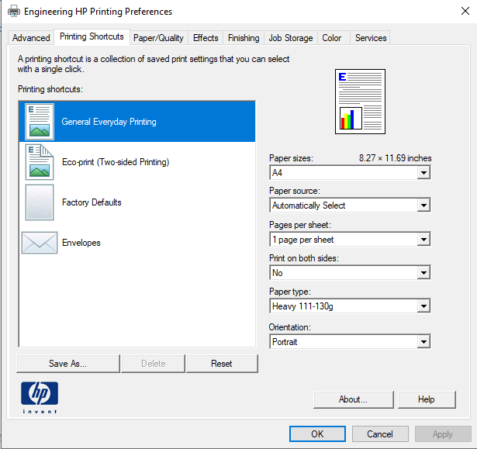The image size is (477, 449).
Task: Click the General Everyday Printing label
Action: [x=109, y=122]
